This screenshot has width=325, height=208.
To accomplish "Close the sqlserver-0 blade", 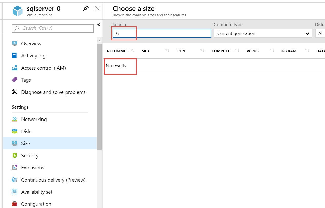I will click(x=97, y=8).
